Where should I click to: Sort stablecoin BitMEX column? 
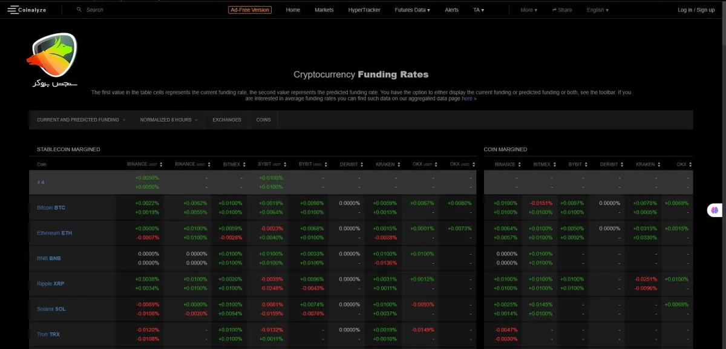[x=233, y=164]
